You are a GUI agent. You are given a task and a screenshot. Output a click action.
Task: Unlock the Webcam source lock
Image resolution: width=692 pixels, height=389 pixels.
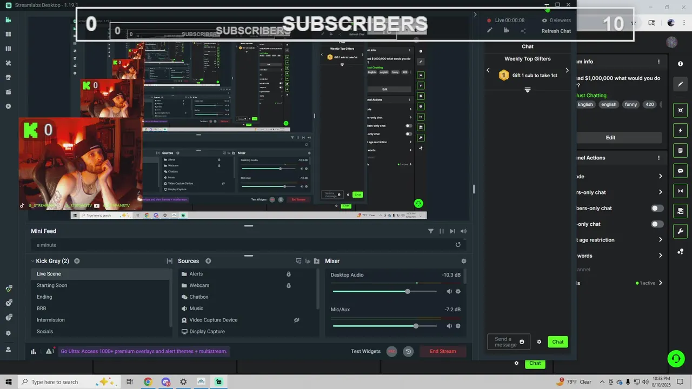(289, 285)
